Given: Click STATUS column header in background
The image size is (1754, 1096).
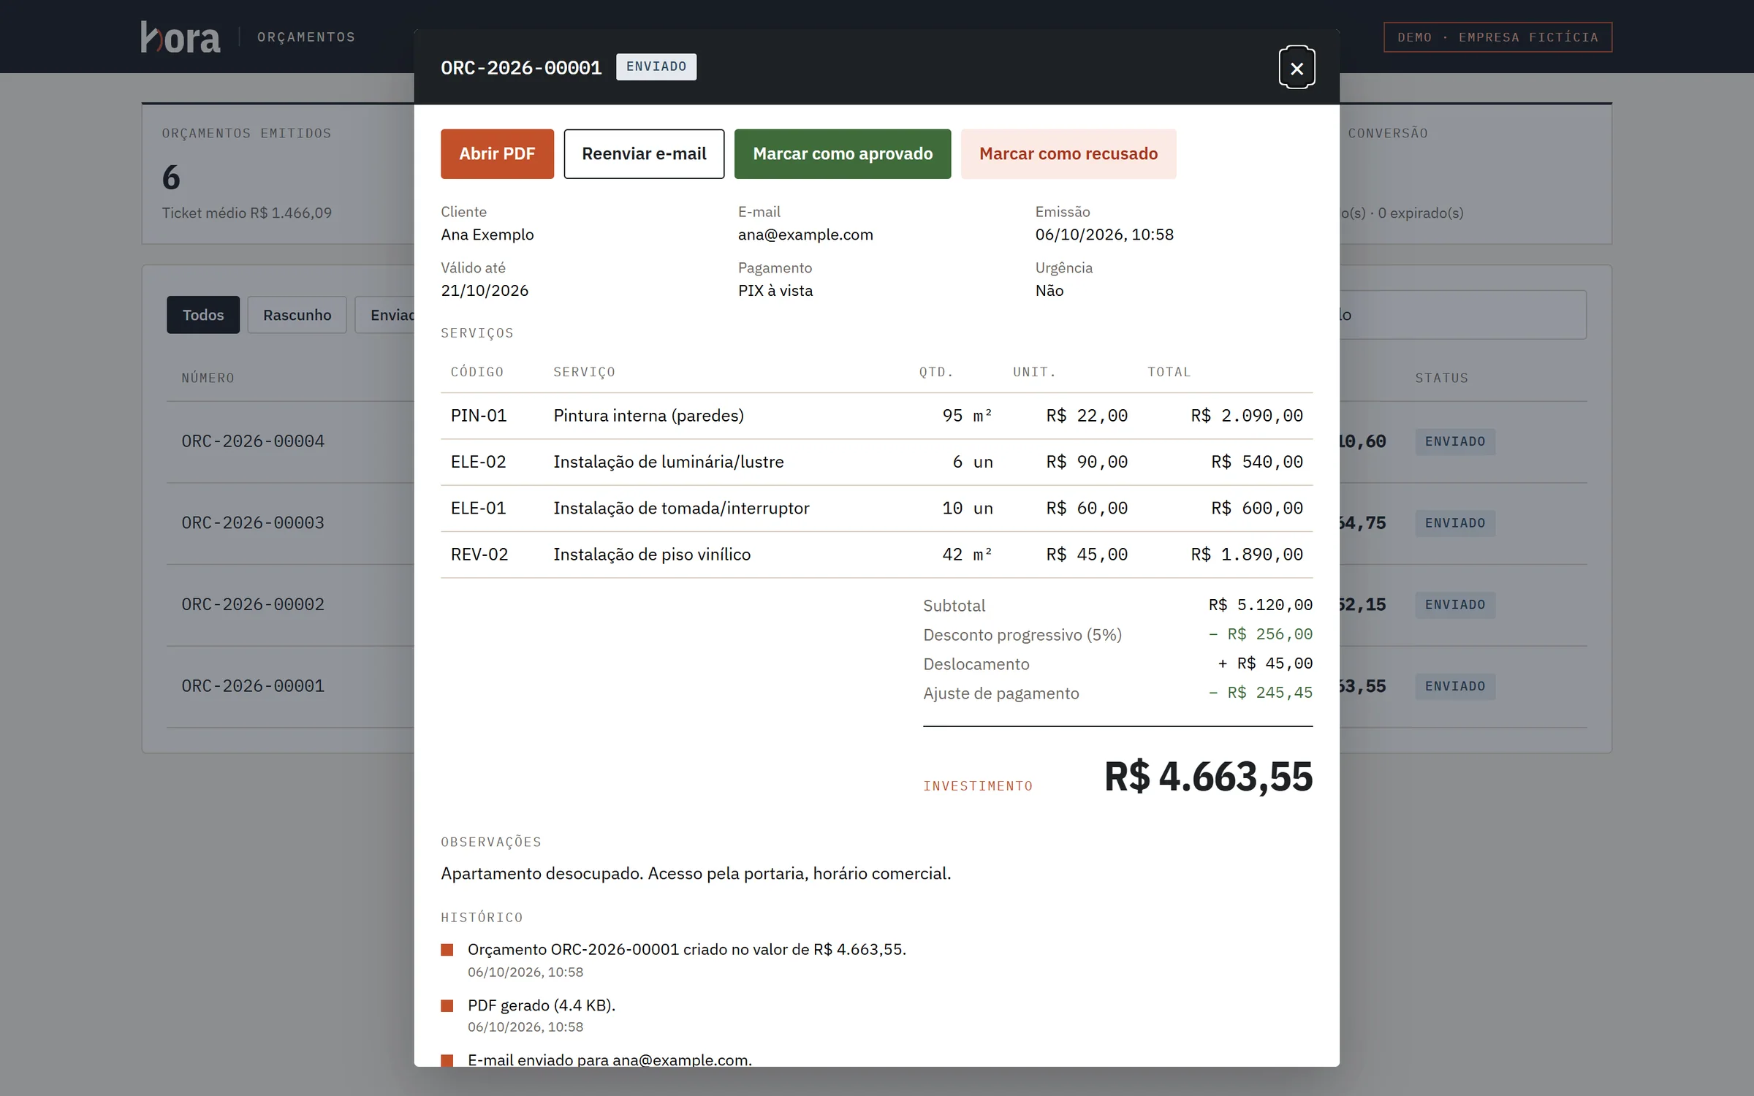Looking at the screenshot, I should coord(1441,378).
